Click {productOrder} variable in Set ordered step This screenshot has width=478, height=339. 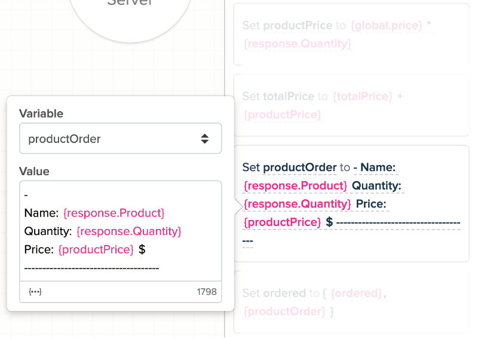point(285,311)
